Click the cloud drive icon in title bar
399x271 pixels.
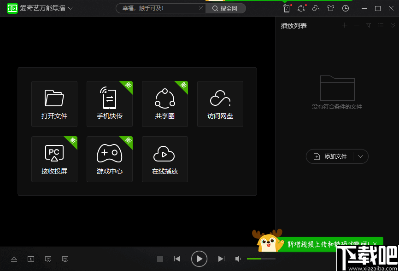(x=316, y=8)
